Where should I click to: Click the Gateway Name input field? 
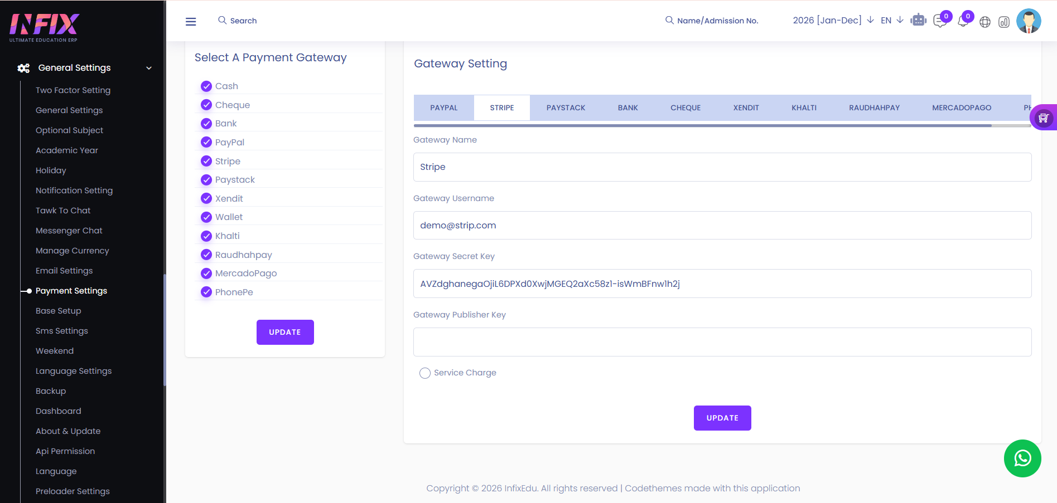point(722,167)
